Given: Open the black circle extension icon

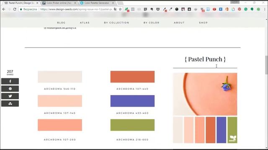Looking at the screenshot, I should (x=177, y=9).
